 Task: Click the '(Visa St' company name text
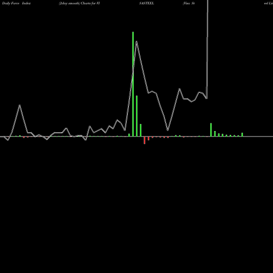tap(189, 3)
